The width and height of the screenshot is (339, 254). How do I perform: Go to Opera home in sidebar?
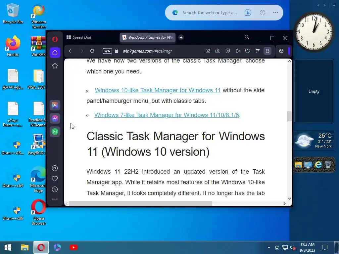(55, 53)
